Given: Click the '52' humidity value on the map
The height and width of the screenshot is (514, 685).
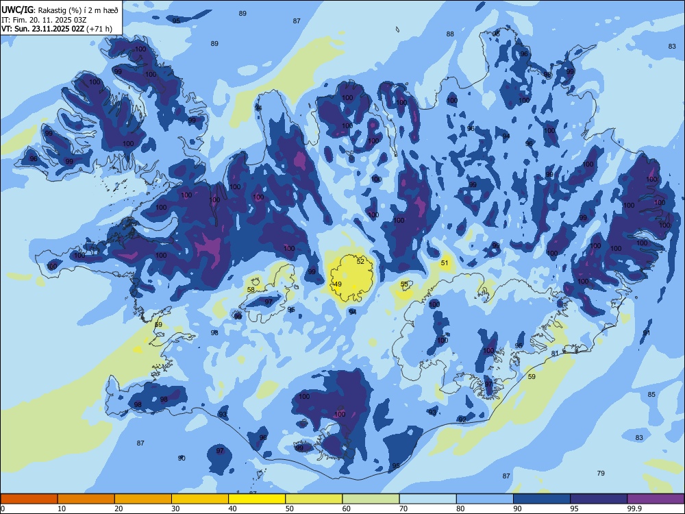Looking at the screenshot, I should point(360,261).
